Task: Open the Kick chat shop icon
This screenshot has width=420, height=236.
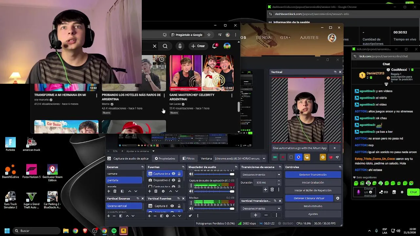Action: click(x=394, y=192)
